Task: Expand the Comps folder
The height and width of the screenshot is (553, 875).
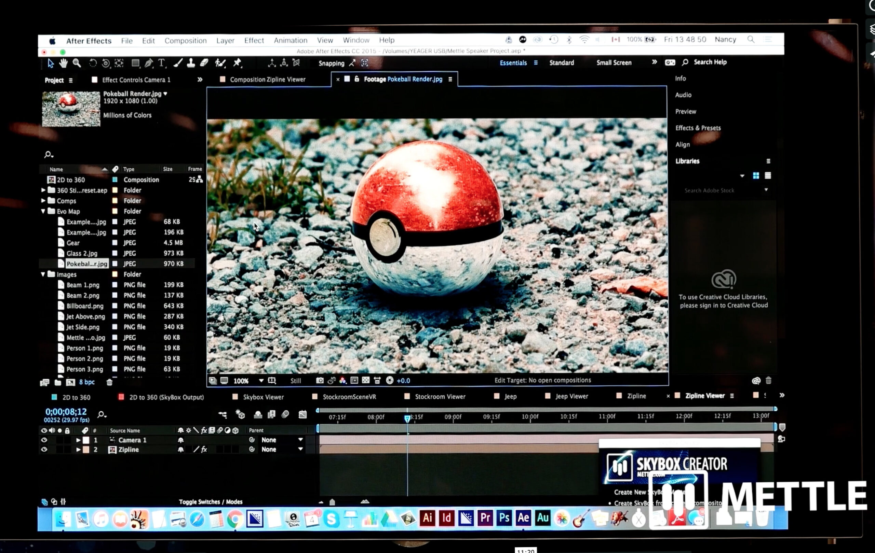Action: 43,200
